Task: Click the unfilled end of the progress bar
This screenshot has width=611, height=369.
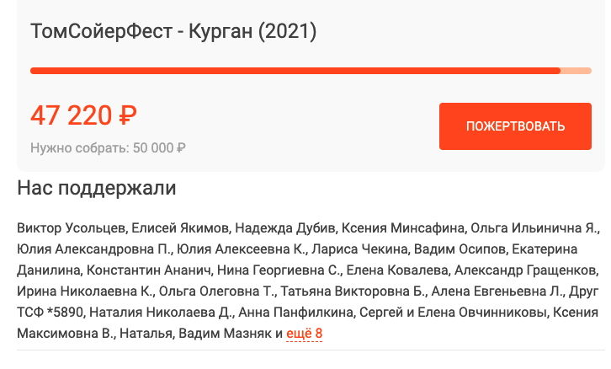Action: tap(576, 71)
